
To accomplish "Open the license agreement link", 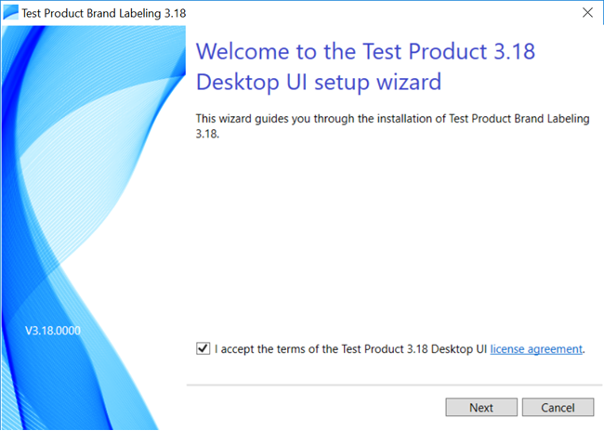I will tap(536, 349).
